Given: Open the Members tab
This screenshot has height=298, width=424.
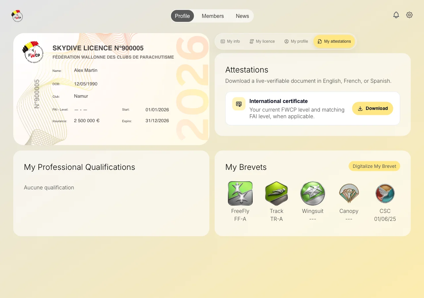Looking at the screenshot, I should [x=213, y=16].
